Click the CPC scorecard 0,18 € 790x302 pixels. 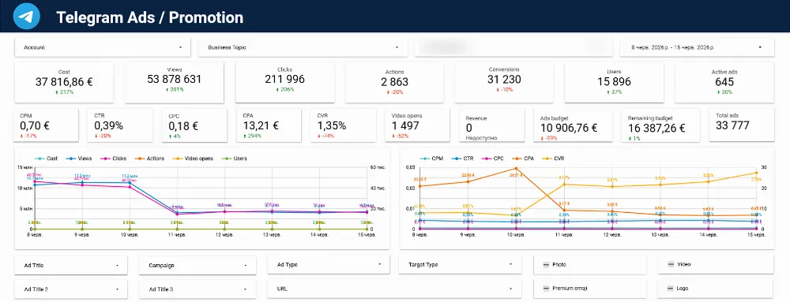[x=195, y=125]
